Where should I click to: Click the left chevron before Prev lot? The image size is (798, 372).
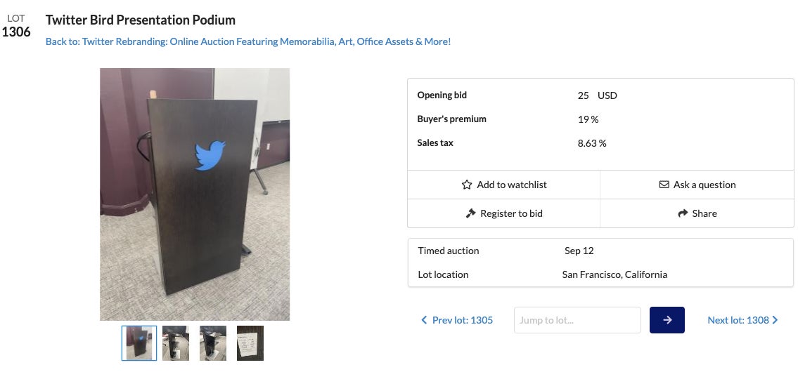[x=424, y=321]
